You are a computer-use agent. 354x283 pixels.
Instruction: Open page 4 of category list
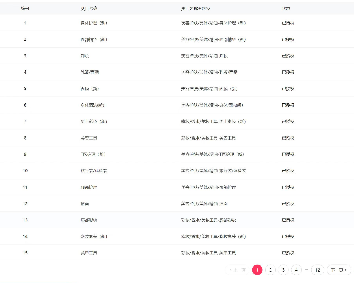click(296, 270)
